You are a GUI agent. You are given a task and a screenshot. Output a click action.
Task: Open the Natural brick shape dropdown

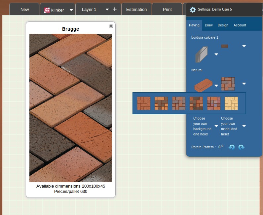[x=216, y=86]
